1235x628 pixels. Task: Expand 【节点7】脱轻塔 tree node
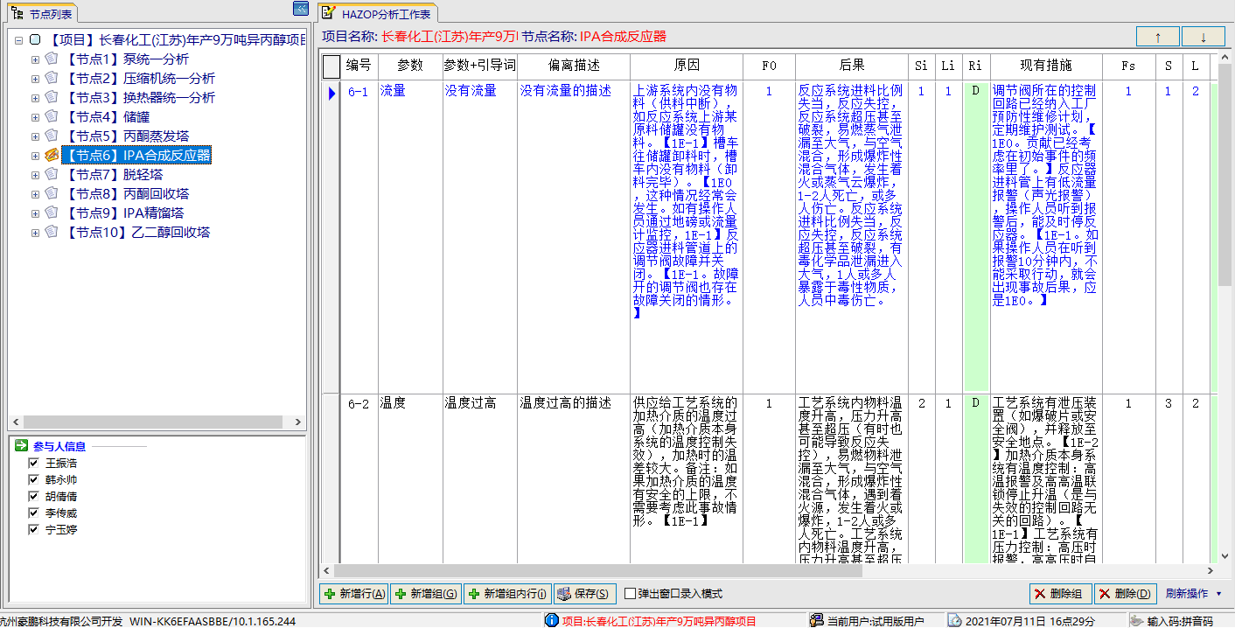coord(35,175)
